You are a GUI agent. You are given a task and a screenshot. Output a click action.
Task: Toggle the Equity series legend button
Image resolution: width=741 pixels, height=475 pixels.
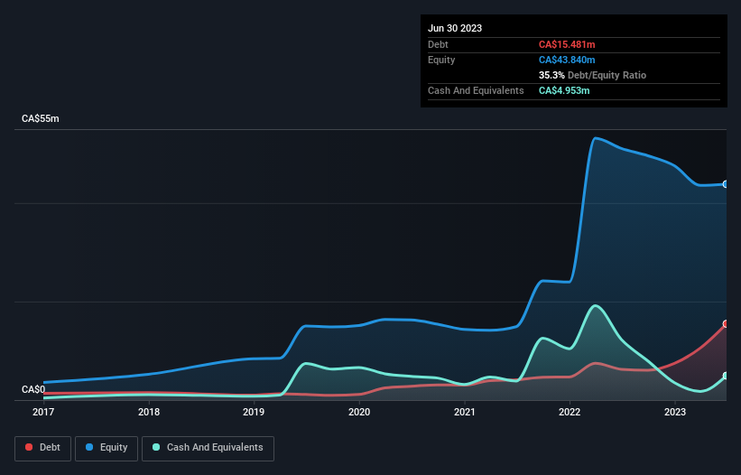point(107,448)
